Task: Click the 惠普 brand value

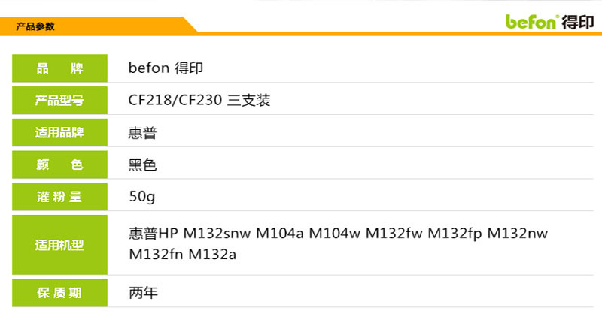Action: [x=142, y=133]
